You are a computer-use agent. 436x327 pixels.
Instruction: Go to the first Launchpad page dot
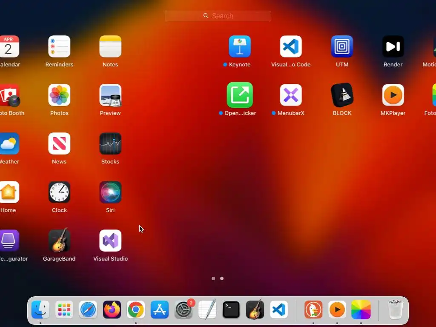pos(213,278)
